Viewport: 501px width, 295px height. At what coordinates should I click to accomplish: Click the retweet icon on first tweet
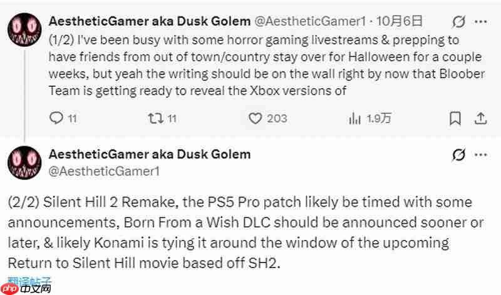coord(153,117)
